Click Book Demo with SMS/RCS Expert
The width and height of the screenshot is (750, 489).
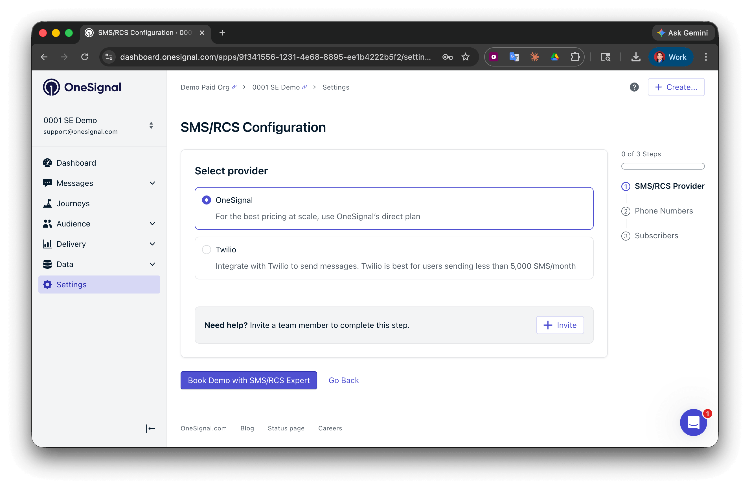249,380
